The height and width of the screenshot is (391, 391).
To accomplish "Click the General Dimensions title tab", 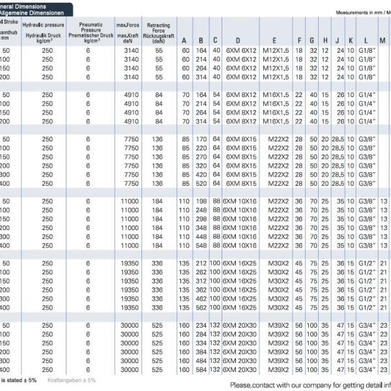I will [36, 10].
